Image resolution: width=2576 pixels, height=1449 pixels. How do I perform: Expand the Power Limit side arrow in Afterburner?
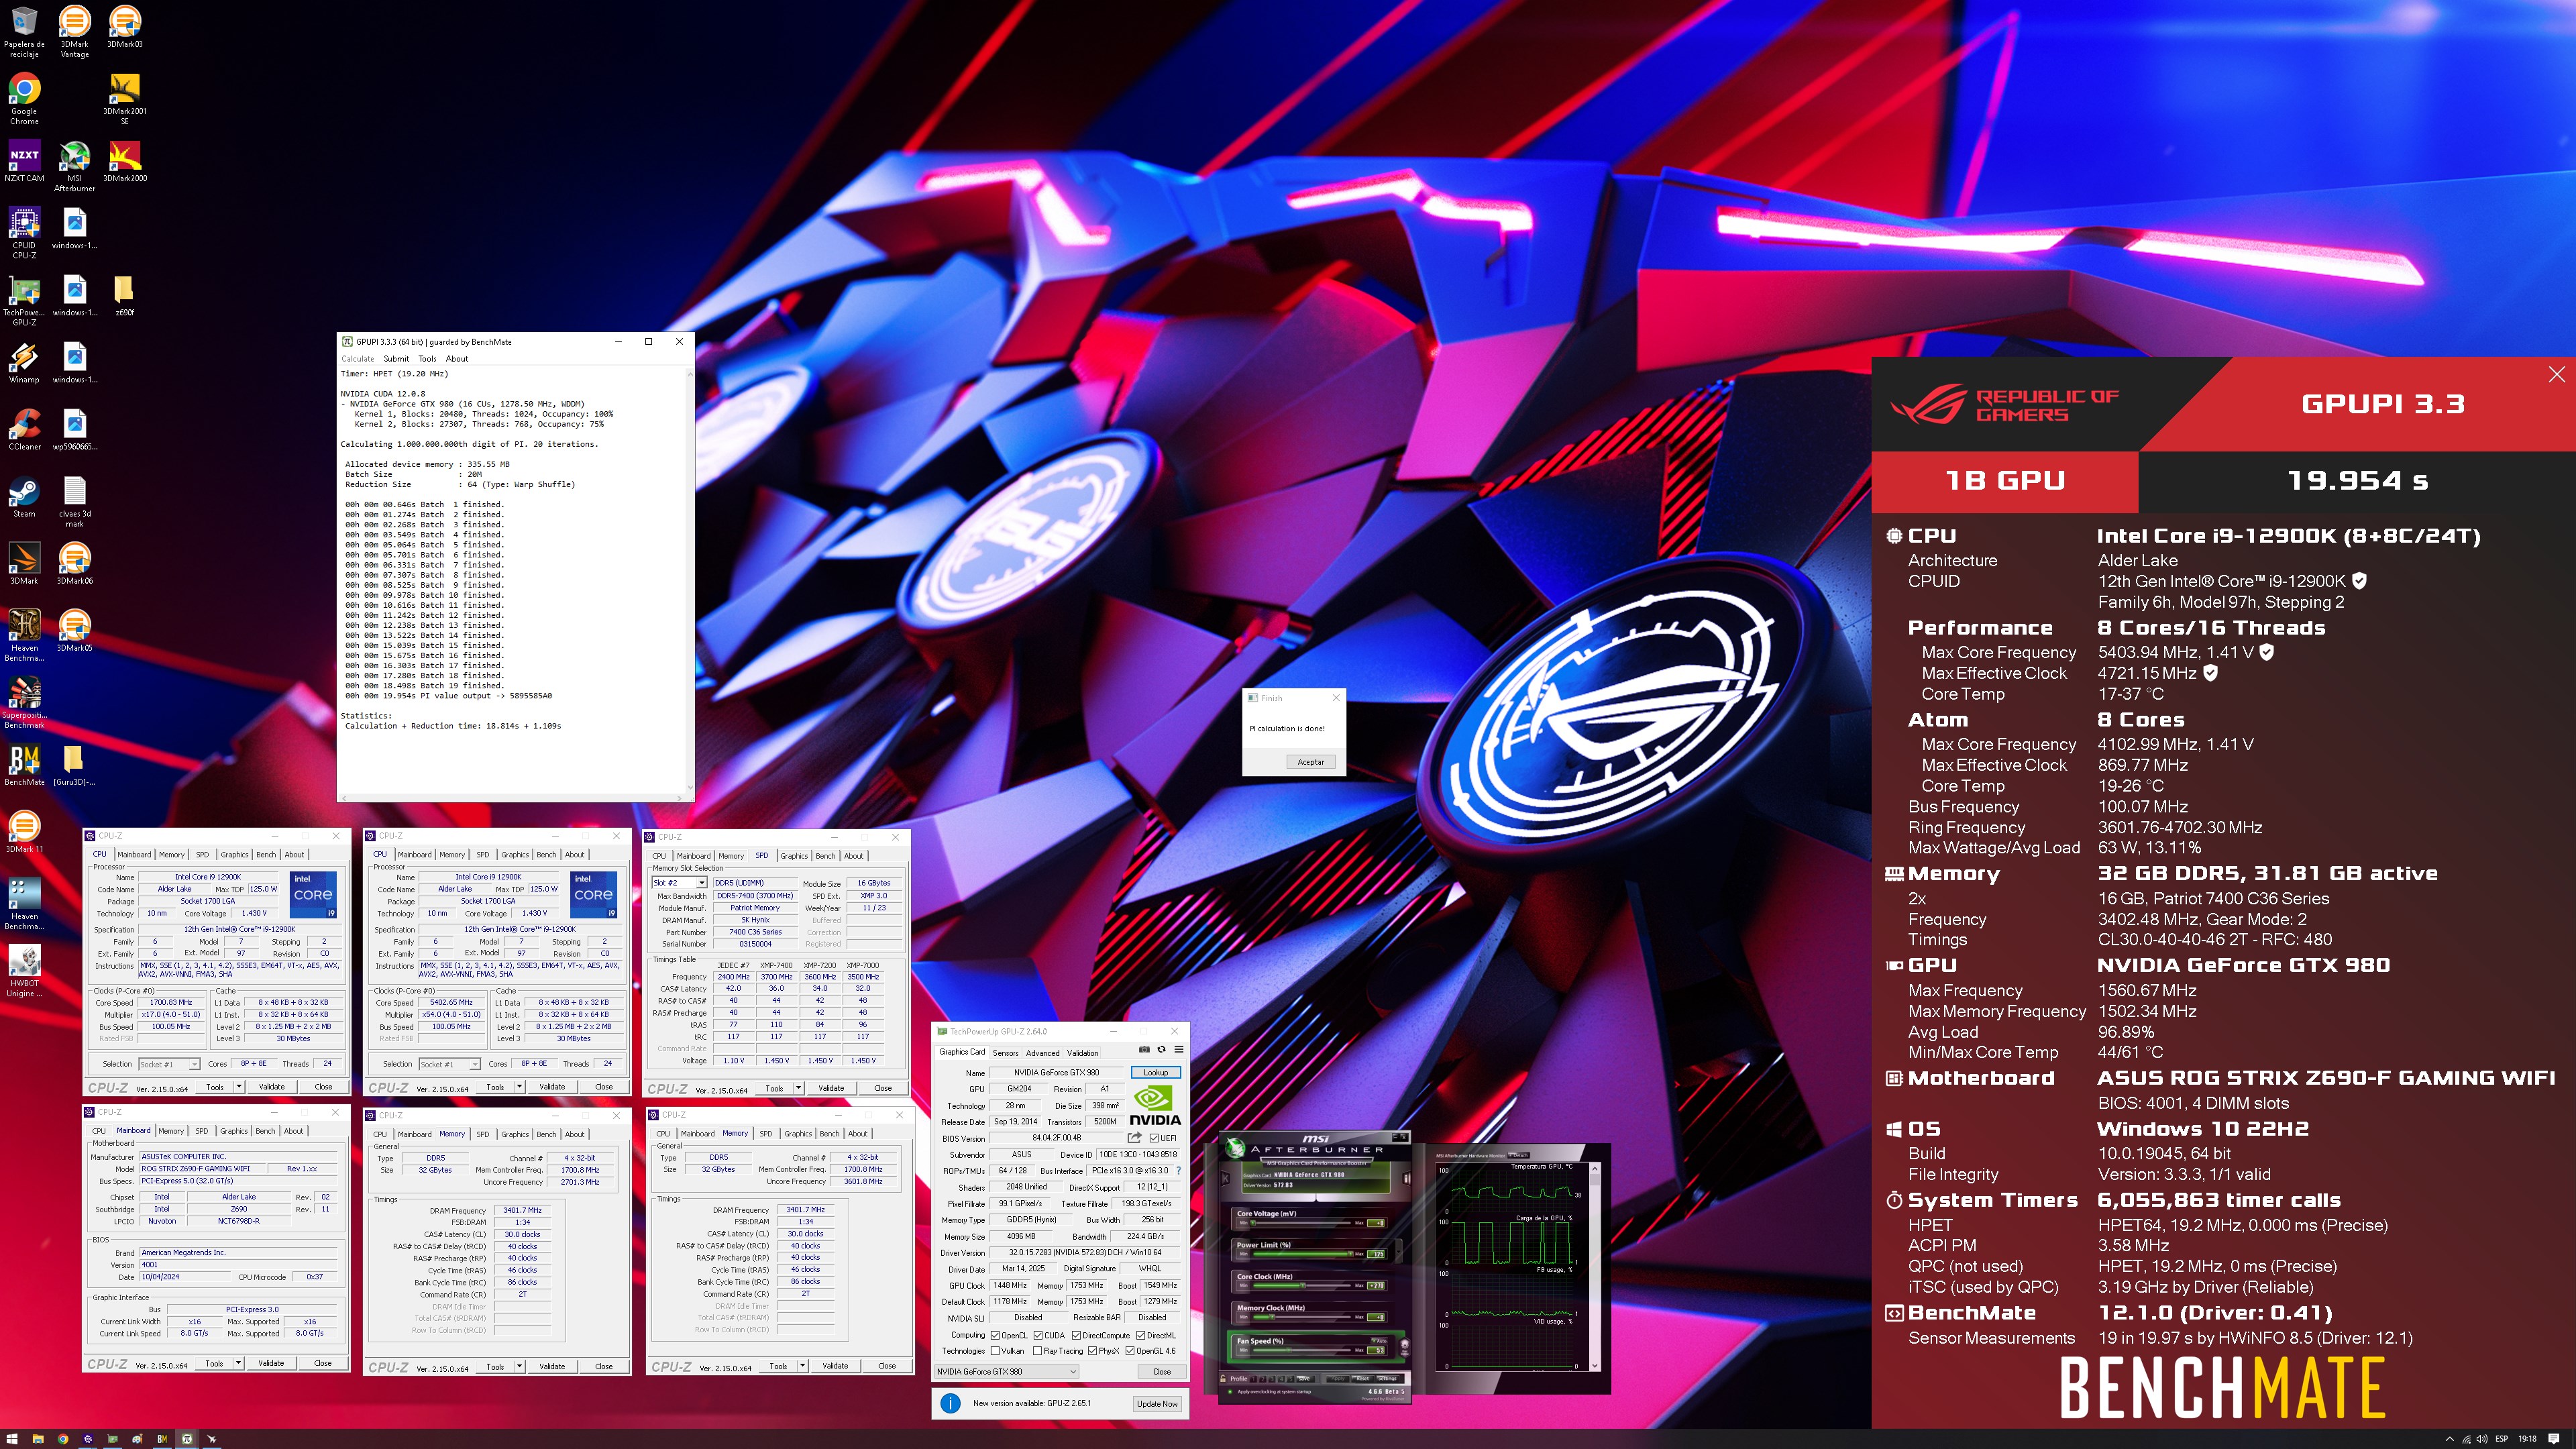click(1399, 1252)
